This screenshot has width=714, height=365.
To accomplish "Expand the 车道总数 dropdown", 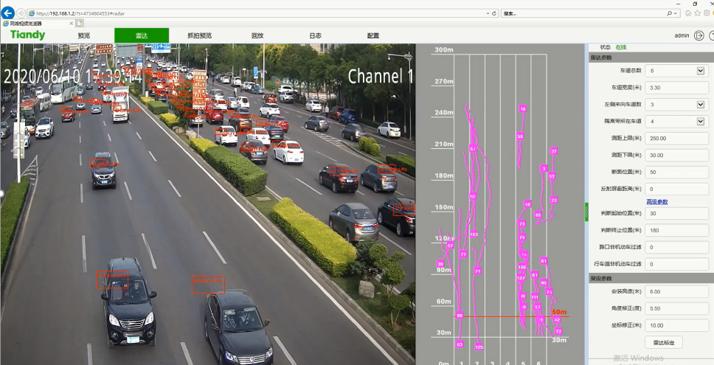I will [x=700, y=71].
